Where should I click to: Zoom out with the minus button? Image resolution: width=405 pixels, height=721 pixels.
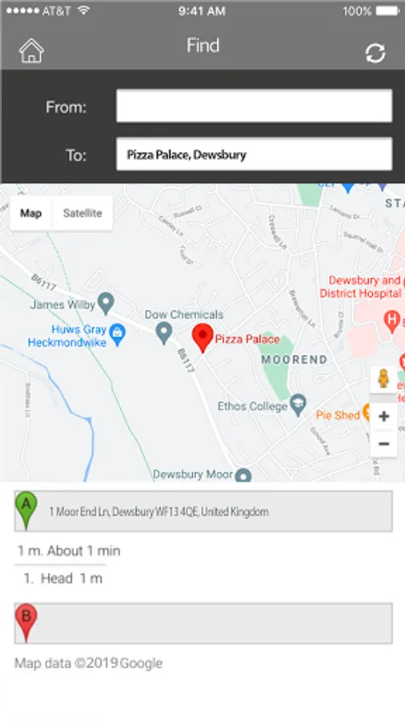(383, 444)
